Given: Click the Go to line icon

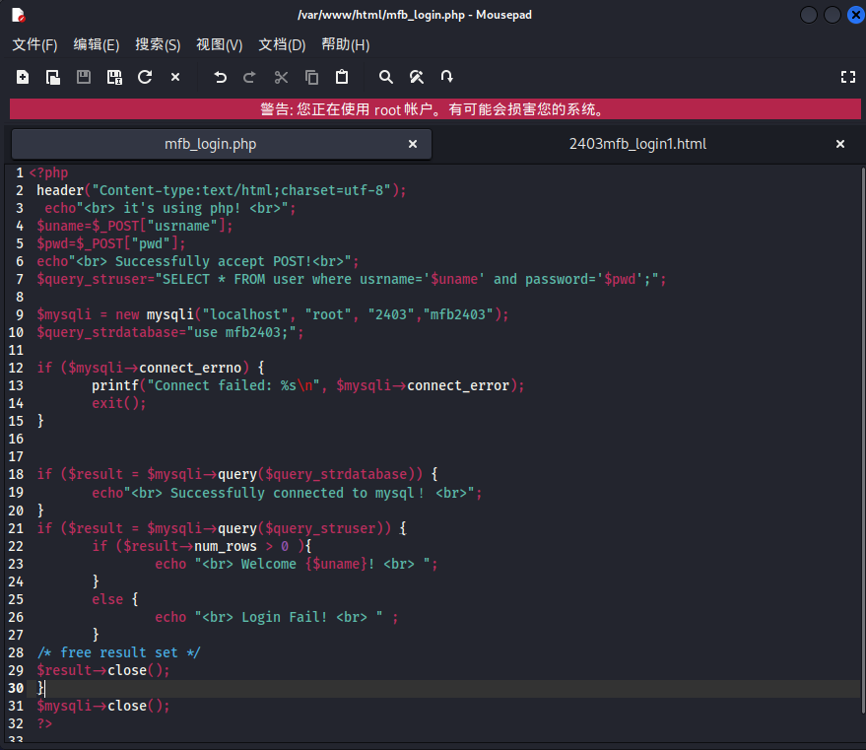Looking at the screenshot, I should pos(447,77).
